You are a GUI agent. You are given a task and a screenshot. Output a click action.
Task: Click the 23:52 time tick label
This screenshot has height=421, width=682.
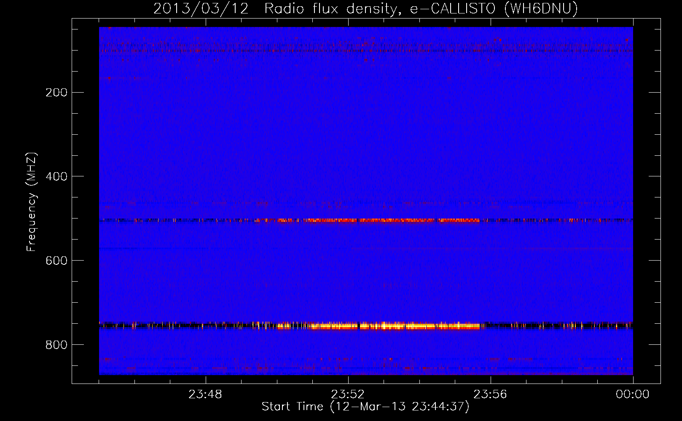click(x=348, y=394)
